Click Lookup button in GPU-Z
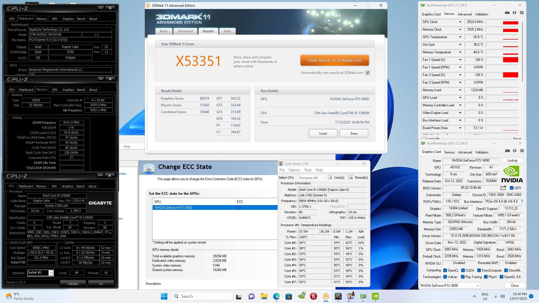 click(x=512, y=160)
